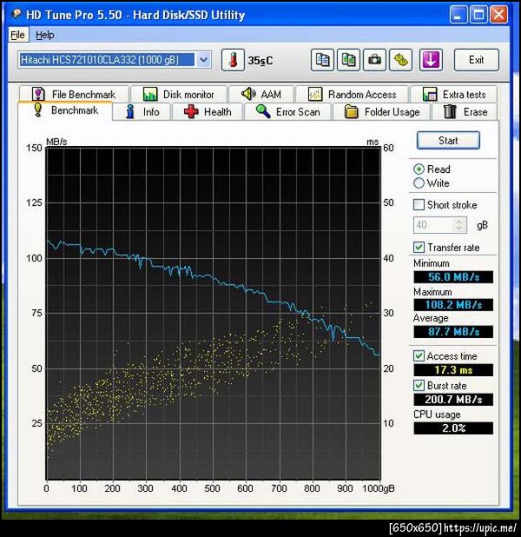Switch to the Erase tab
The height and width of the screenshot is (537, 521).
click(x=465, y=112)
